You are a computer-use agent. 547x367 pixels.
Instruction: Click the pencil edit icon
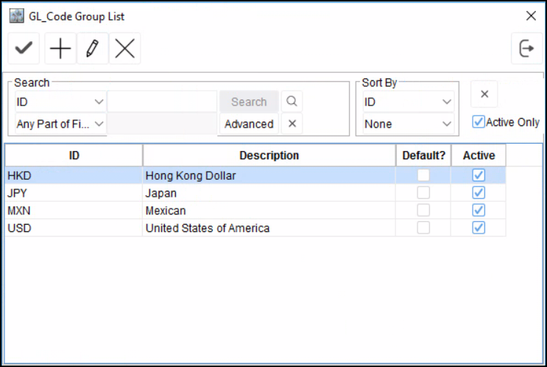tap(92, 49)
